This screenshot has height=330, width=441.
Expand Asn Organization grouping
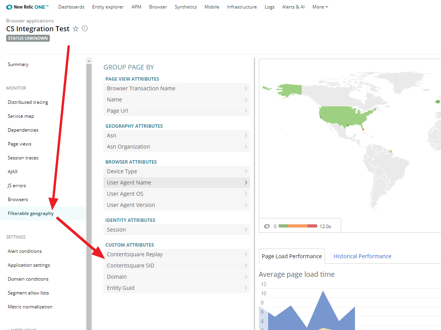point(177,147)
